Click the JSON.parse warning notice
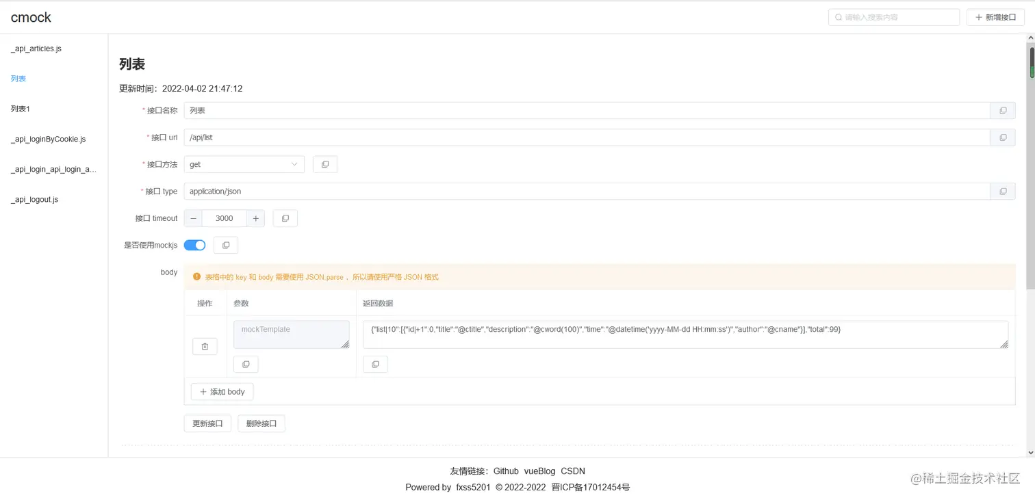 coord(600,277)
